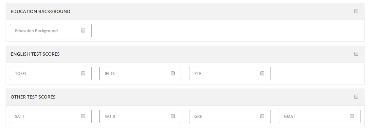Viewport: 368px width, 129px height.
Task: Check the Other Test Scores header checkbox
Action: tap(356, 97)
